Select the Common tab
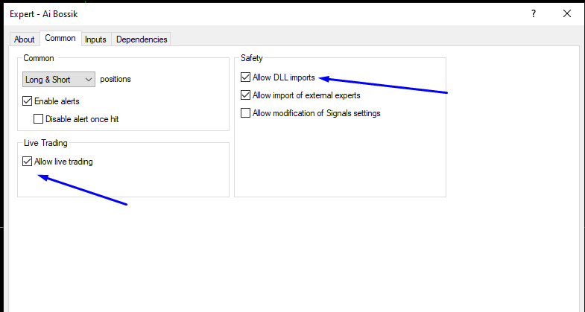The width and height of the screenshot is (585, 312). click(60, 39)
